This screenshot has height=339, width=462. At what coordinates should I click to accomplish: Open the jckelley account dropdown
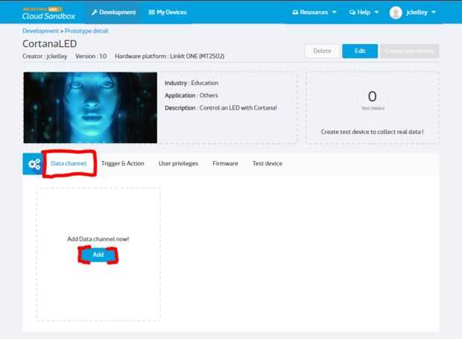(421, 13)
